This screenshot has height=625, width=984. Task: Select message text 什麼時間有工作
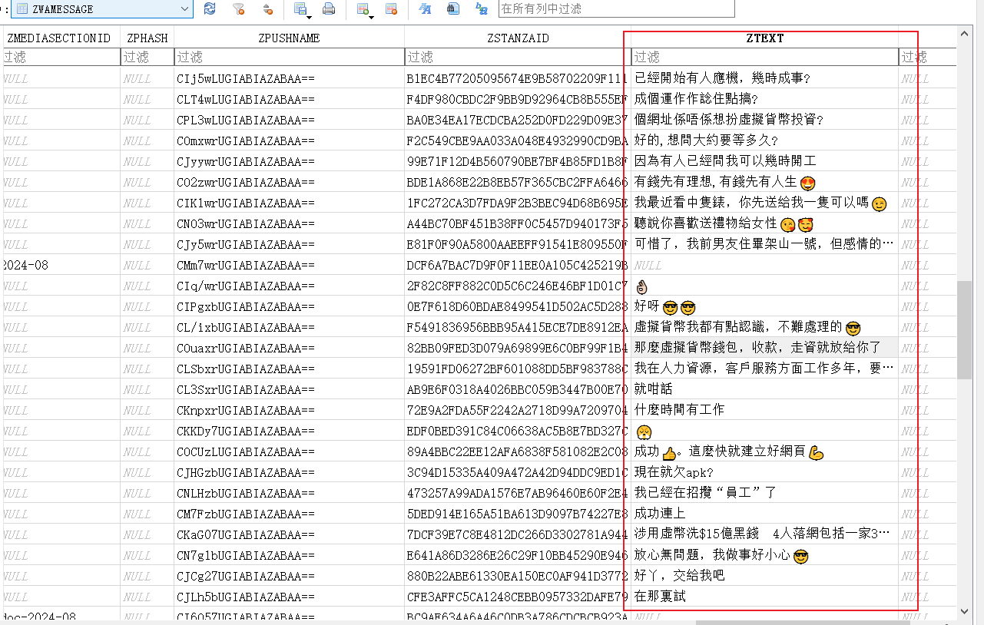coord(679,410)
